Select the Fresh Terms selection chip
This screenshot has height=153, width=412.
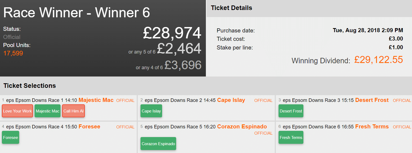click(291, 137)
